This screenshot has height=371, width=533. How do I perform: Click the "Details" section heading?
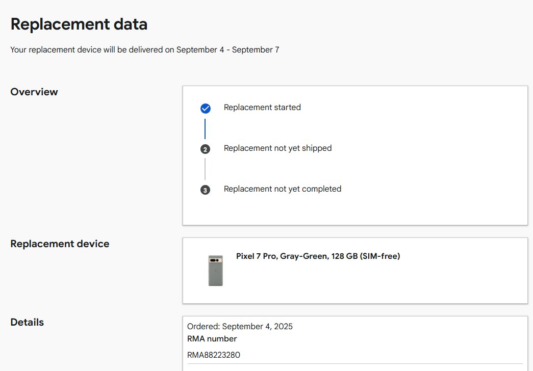coord(27,322)
